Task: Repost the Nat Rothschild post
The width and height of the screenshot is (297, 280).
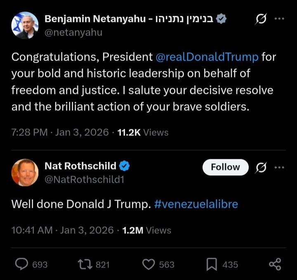Action: click(85, 264)
